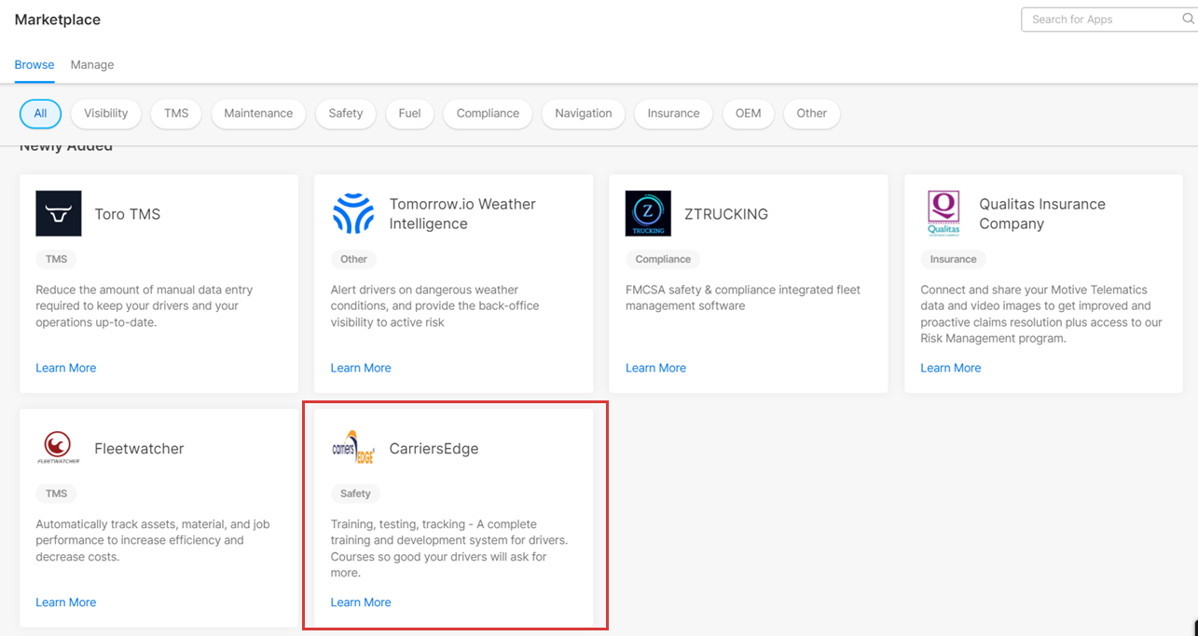
Task: Filter apps by Compliance category
Action: point(488,114)
